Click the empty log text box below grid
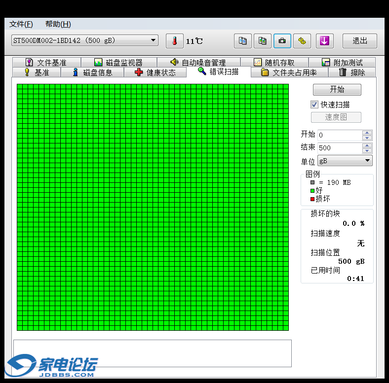Viewport: 389px width, 383px height. click(x=153, y=353)
